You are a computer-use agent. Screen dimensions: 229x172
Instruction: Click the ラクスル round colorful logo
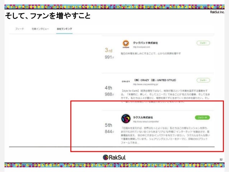[x=126, y=118]
